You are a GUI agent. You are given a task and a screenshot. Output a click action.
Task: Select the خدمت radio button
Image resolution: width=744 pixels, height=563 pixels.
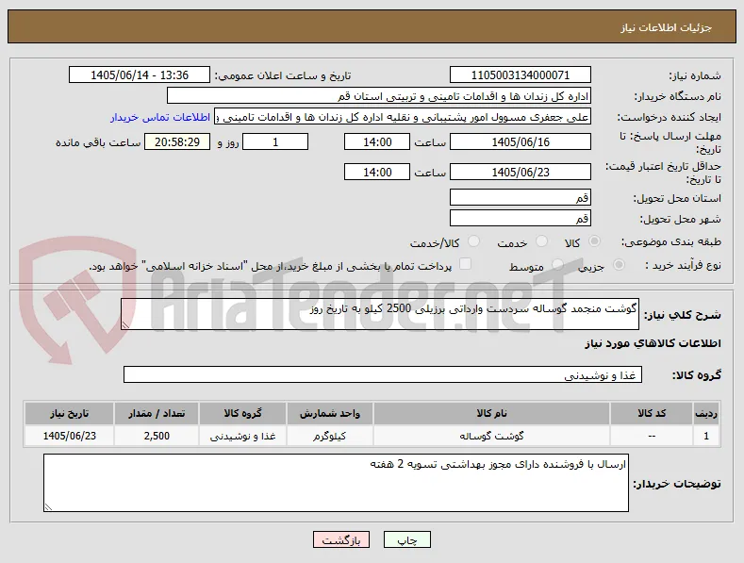coord(541,241)
